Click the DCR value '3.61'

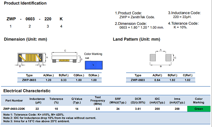point(138,109)
